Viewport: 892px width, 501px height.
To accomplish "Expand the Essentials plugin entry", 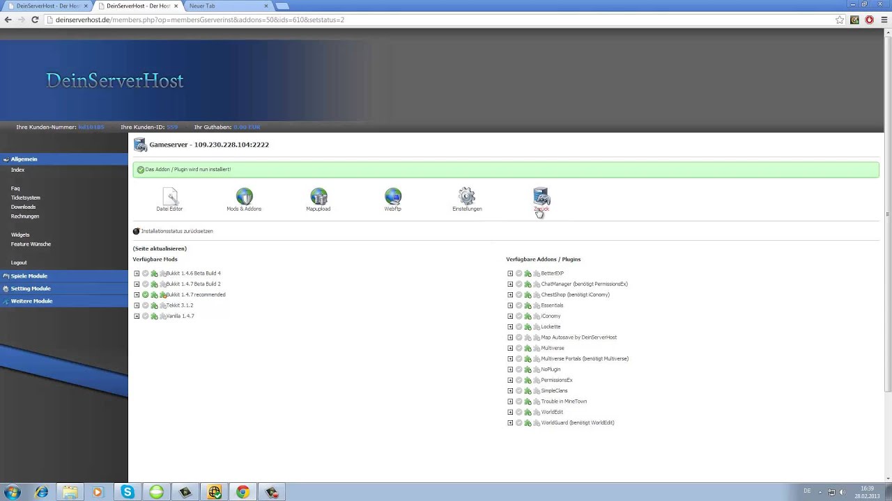I will coord(510,305).
